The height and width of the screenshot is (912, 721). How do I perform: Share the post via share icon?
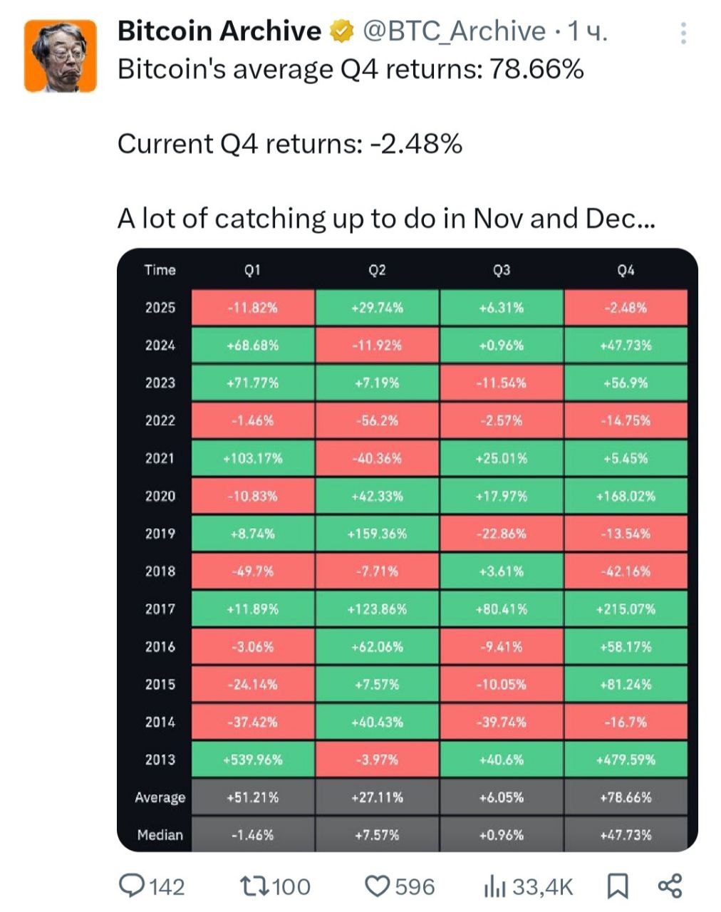[x=670, y=886]
